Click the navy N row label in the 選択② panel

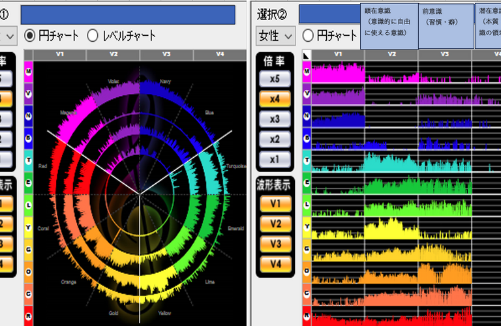[307, 116]
